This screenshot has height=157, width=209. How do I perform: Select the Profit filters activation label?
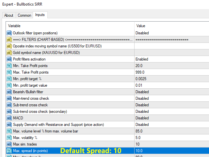click(x=29, y=59)
